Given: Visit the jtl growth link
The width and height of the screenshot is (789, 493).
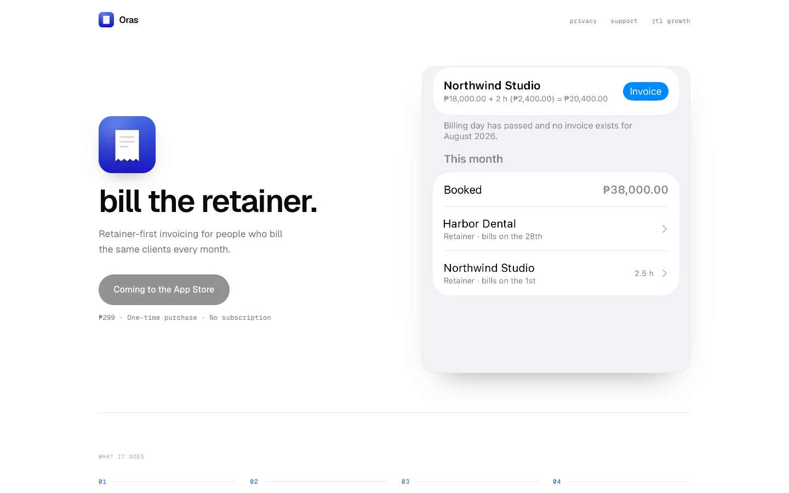Looking at the screenshot, I should point(671,21).
